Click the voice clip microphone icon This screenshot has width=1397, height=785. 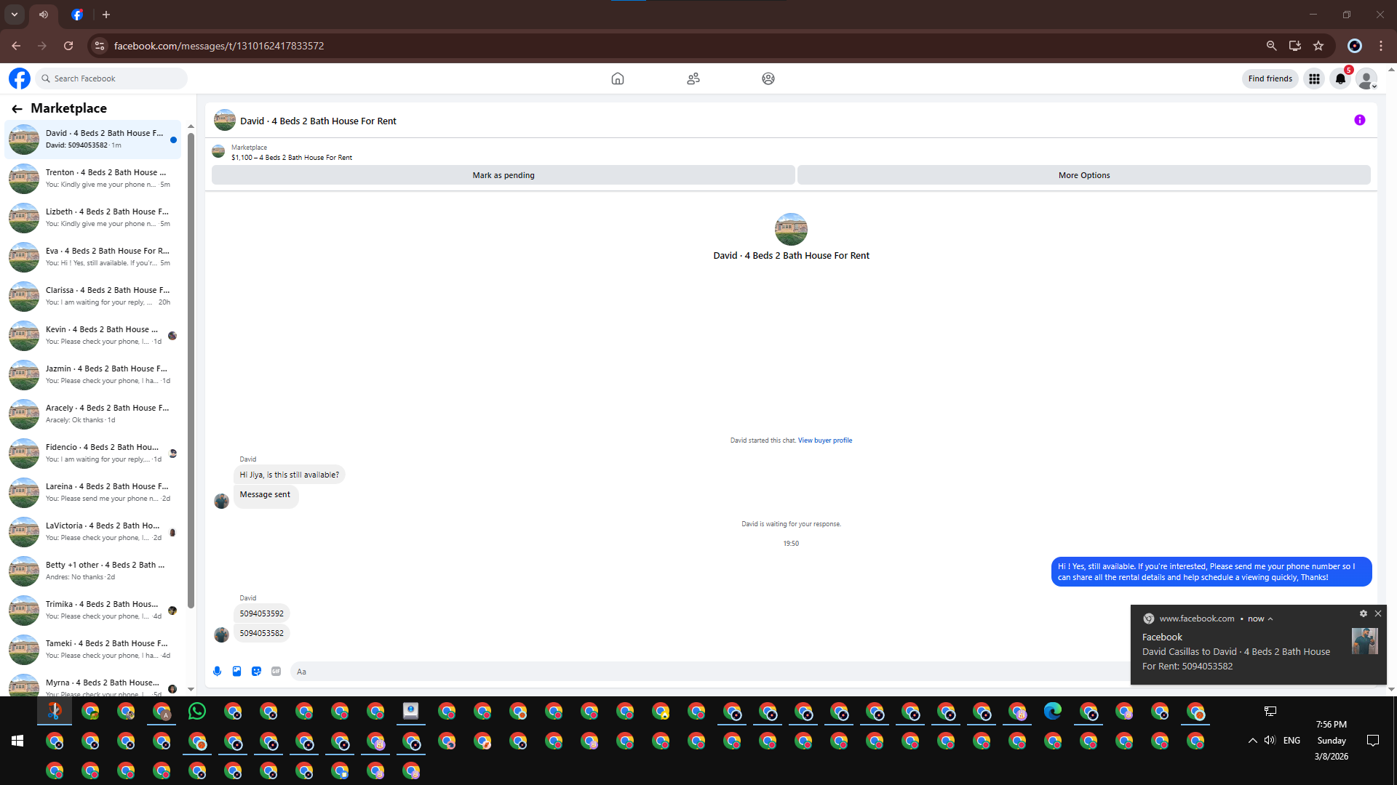217,672
